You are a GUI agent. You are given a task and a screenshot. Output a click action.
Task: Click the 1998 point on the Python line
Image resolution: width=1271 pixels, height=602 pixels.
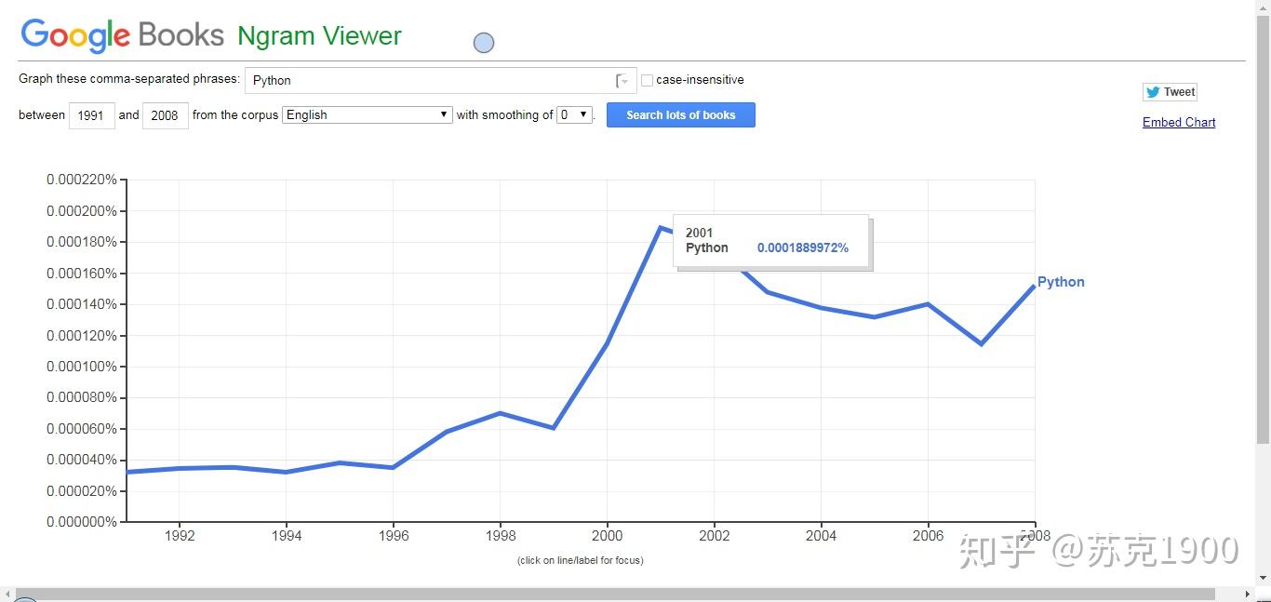[x=501, y=412]
